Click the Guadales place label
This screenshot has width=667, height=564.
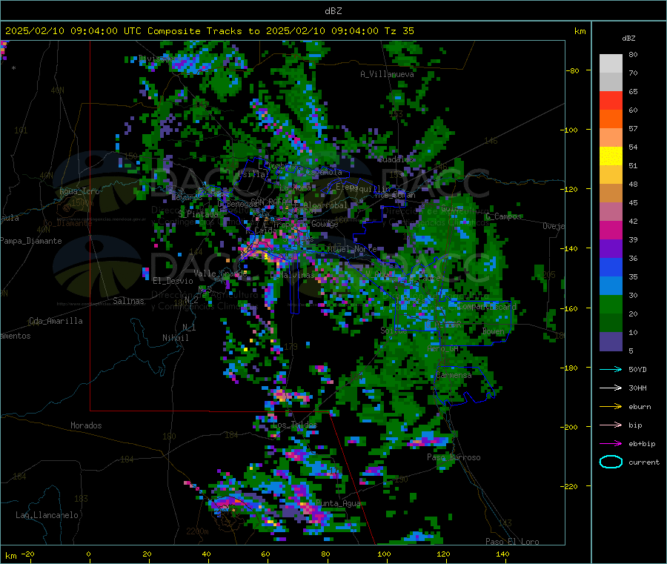[396, 159]
